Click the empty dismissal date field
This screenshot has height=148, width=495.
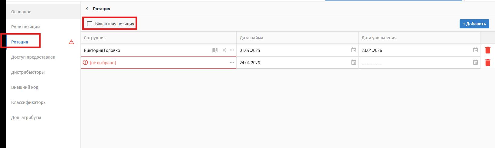coord(415,63)
